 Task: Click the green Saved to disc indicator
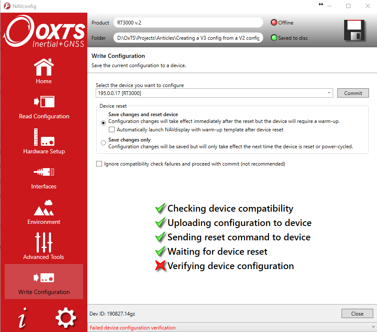[274, 38]
